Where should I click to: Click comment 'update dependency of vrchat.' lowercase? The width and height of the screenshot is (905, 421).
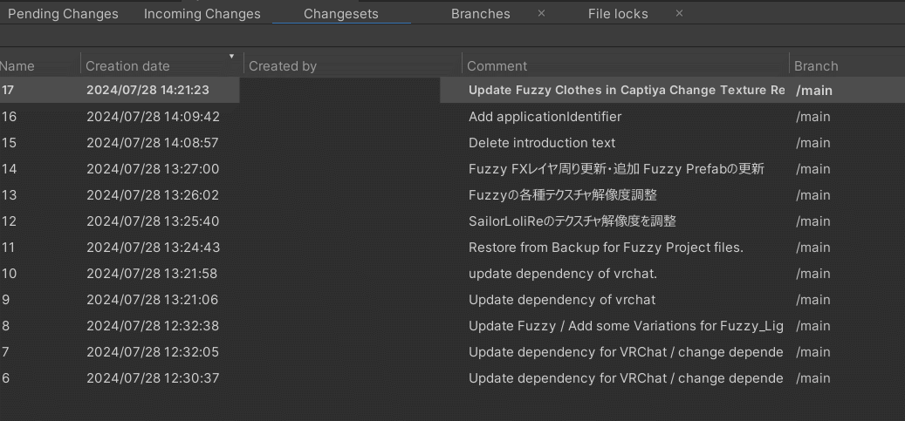tap(563, 274)
